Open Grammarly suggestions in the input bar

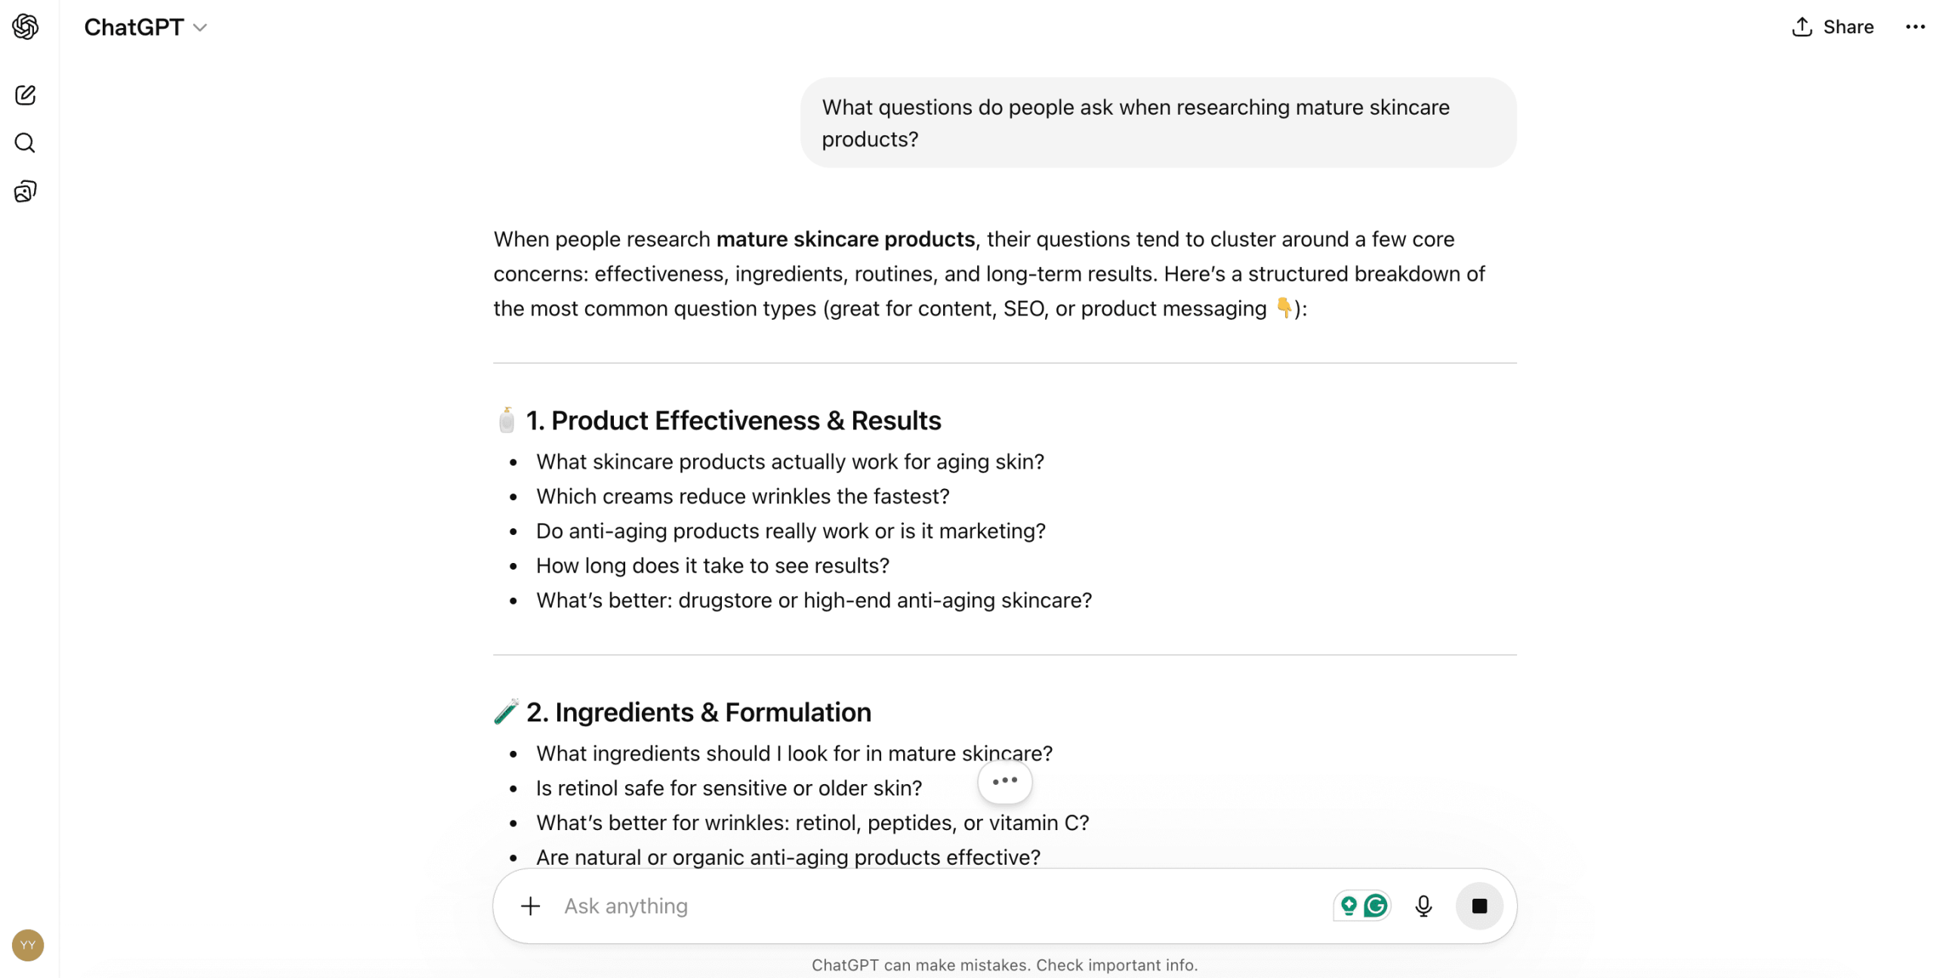[1376, 906]
